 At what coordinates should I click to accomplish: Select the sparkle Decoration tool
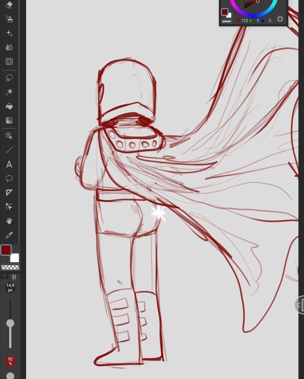(9, 33)
